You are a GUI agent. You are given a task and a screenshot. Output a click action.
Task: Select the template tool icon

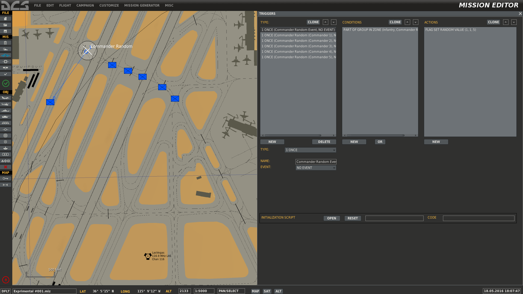5,148
